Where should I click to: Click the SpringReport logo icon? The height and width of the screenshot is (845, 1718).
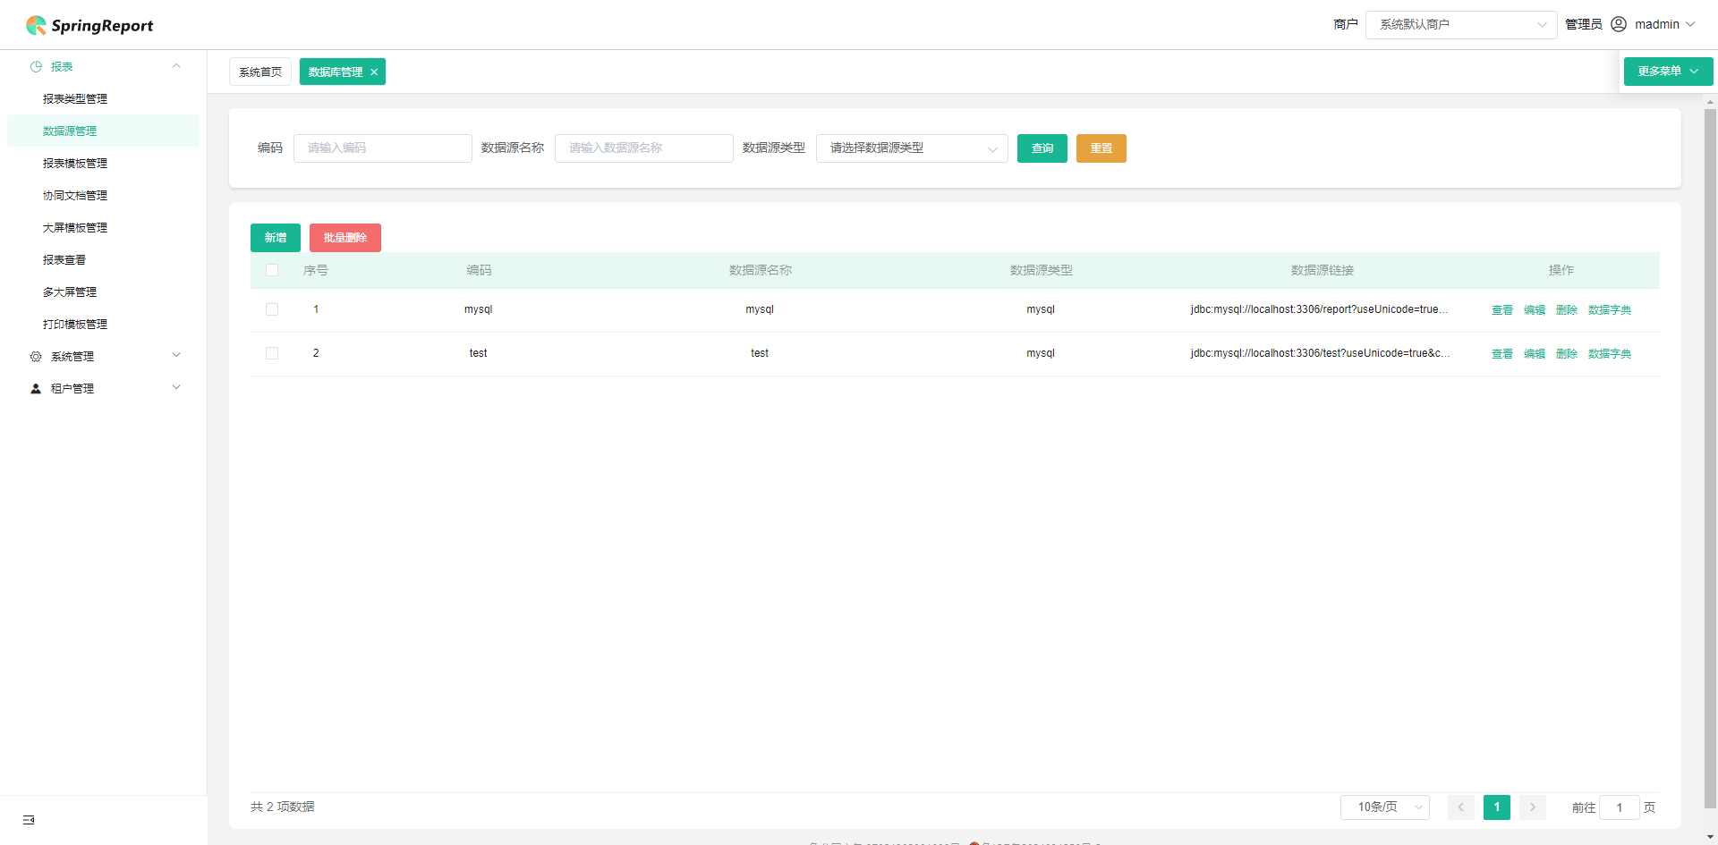tap(36, 25)
